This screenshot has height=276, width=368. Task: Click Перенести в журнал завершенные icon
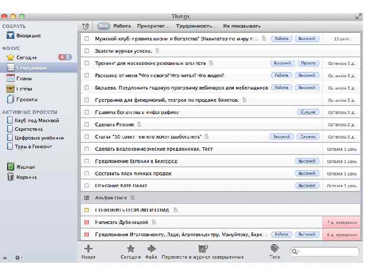pos(203,248)
